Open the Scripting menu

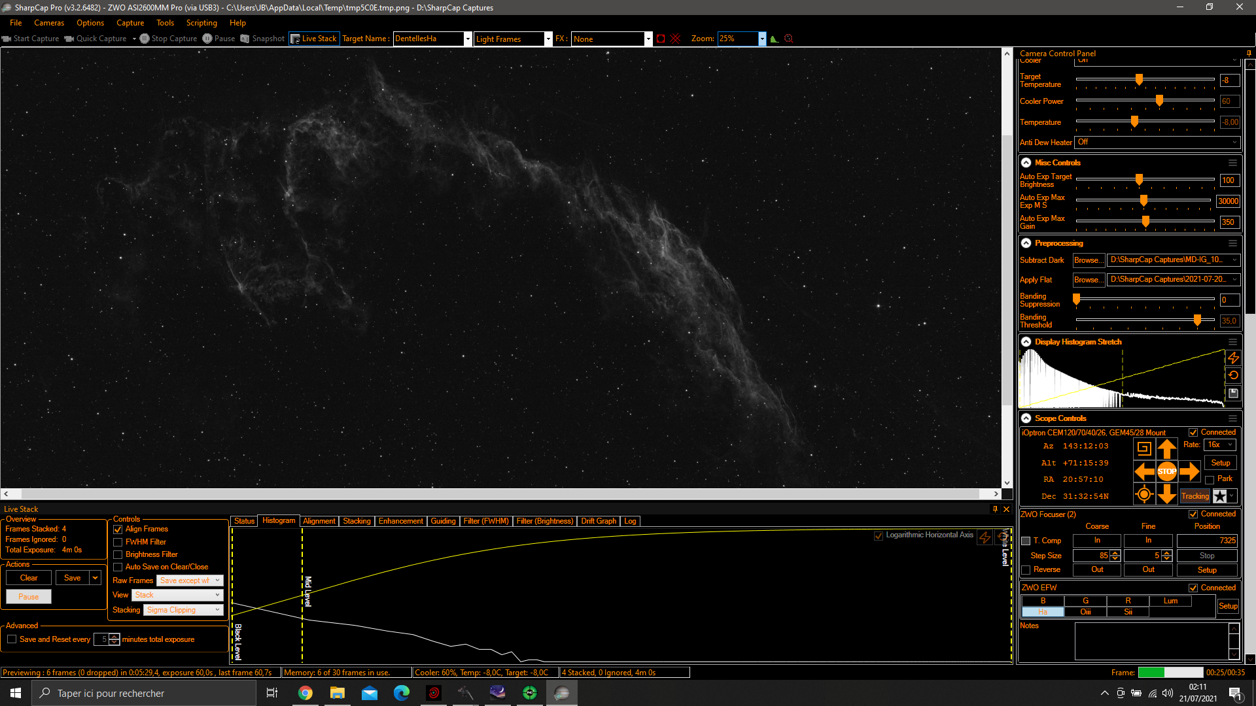tap(201, 23)
